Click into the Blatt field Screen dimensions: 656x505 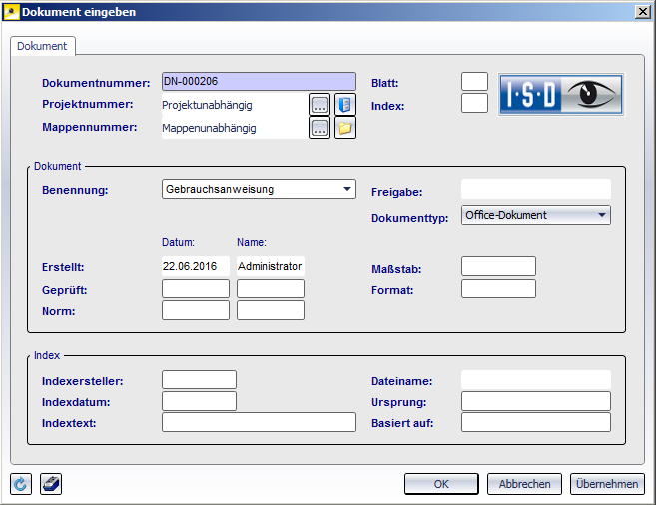(474, 82)
